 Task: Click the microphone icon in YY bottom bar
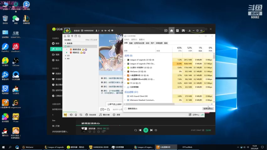[x=76, y=115]
